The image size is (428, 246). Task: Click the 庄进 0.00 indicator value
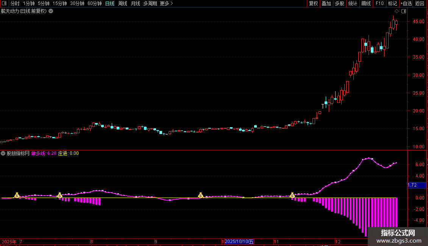pos(68,153)
